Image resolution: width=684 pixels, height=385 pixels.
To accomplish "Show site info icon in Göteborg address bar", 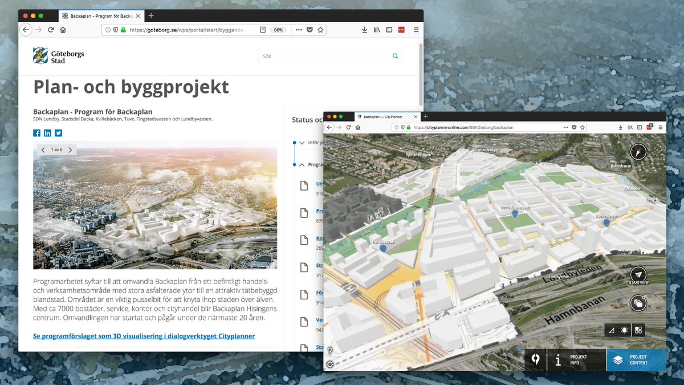I will click(108, 30).
